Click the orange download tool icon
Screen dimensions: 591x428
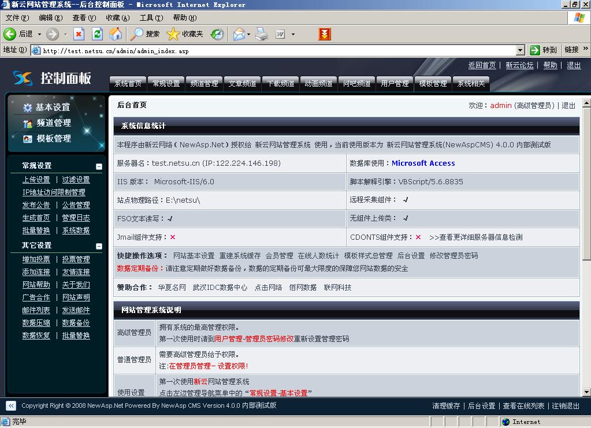coord(324,34)
